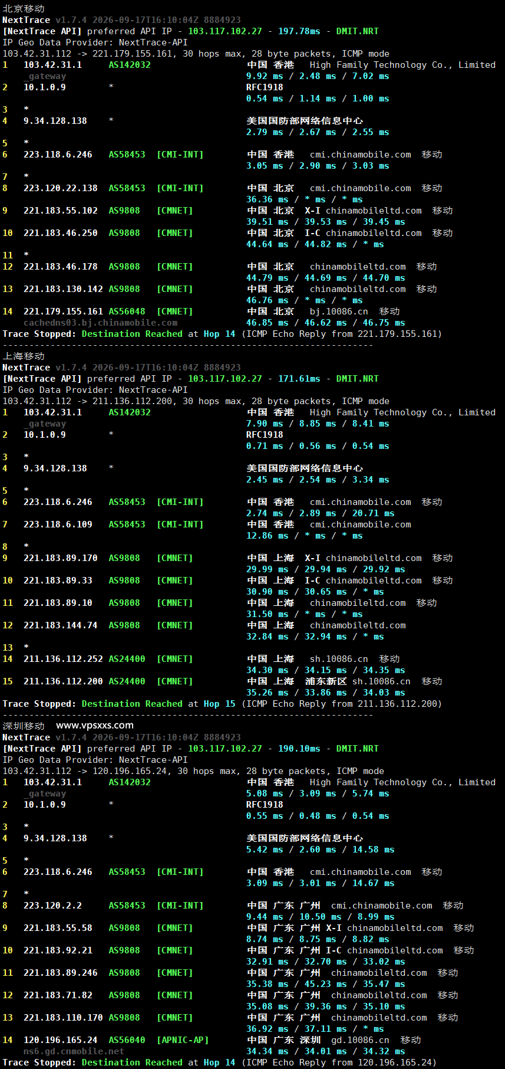Click the 9.92 ms latency value

tap(265, 76)
